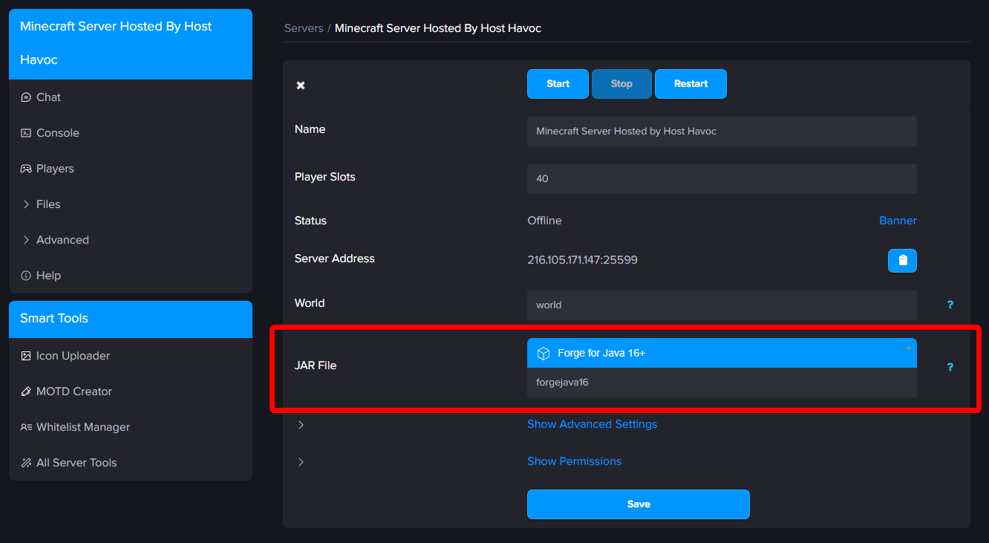The width and height of the screenshot is (989, 543).
Task: Go to Servers breadcrumb link
Action: click(304, 28)
